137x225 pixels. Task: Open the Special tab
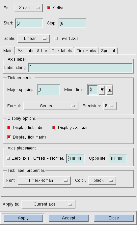coord(108,51)
